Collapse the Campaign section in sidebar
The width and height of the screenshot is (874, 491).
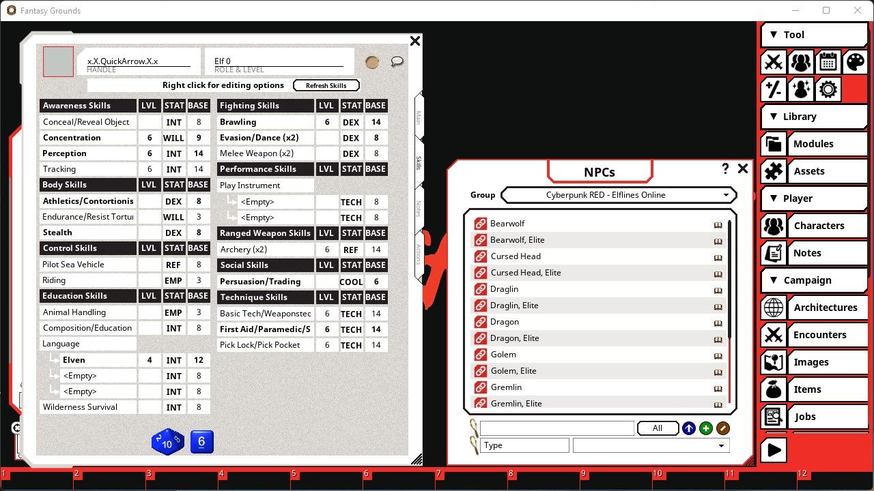[x=814, y=280]
